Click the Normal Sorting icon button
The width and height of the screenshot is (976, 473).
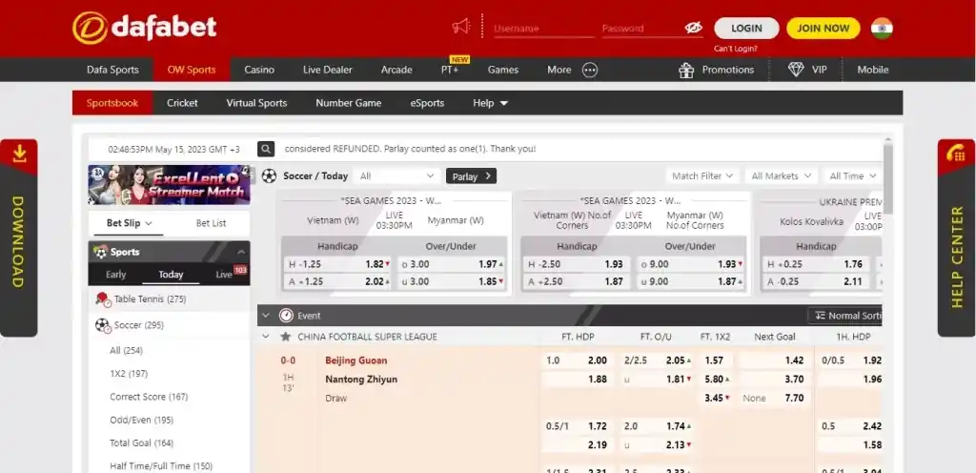coord(847,316)
